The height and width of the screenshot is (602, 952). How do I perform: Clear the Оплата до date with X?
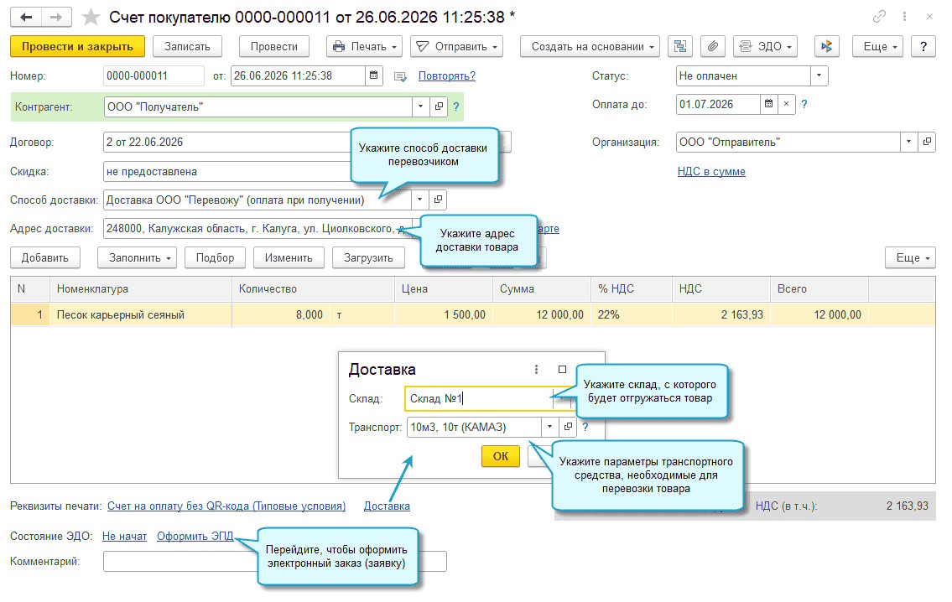click(786, 104)
